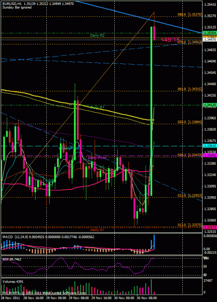The image size is (217, 302).
Task: Click the 1.33385 price axis value
Action: click(210, 163)
